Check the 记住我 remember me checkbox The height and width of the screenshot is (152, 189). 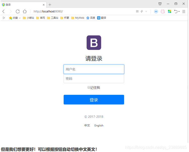(x=89, y=87)
